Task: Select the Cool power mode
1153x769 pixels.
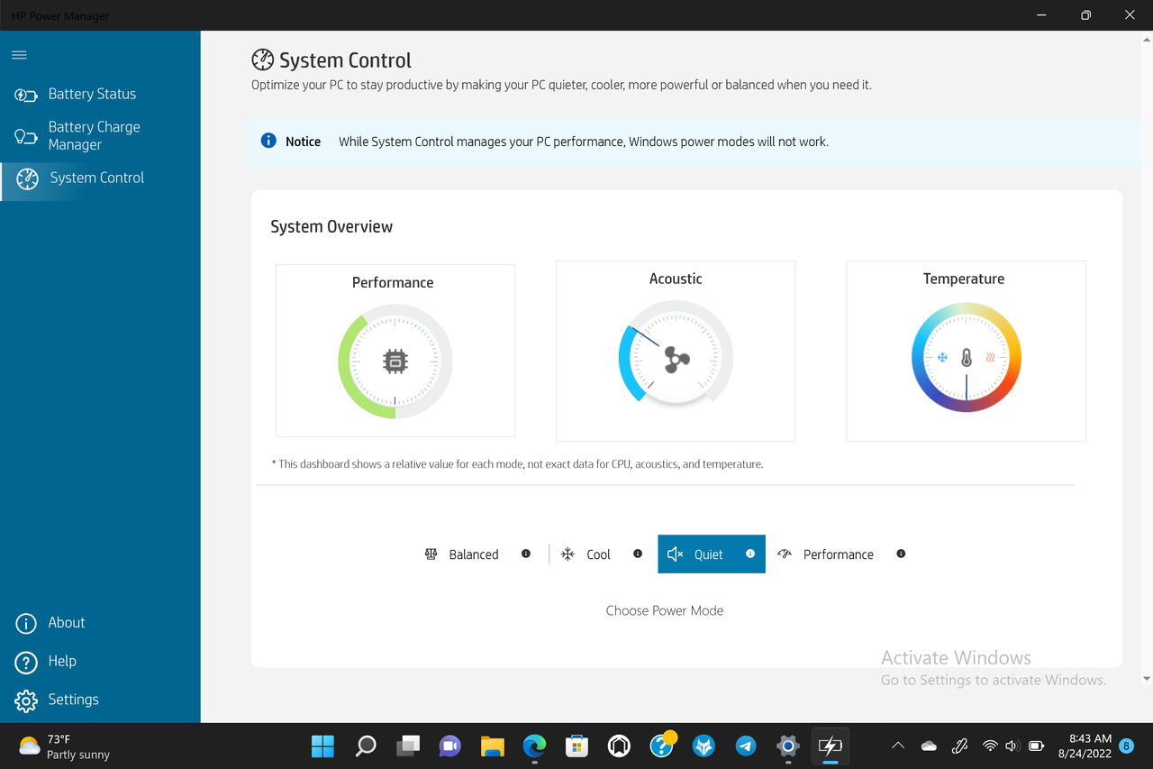Action: click(x=586, y=554)
